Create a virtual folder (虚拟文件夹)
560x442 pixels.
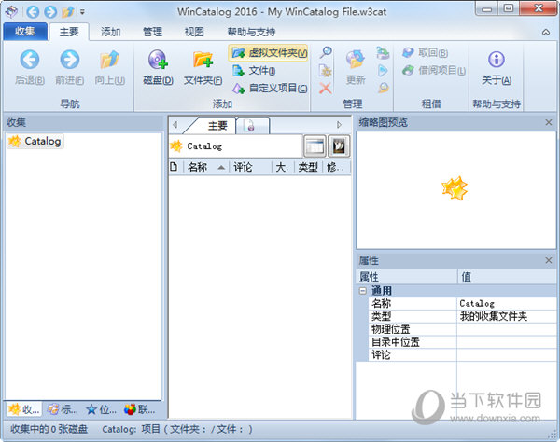click(268, 53)
